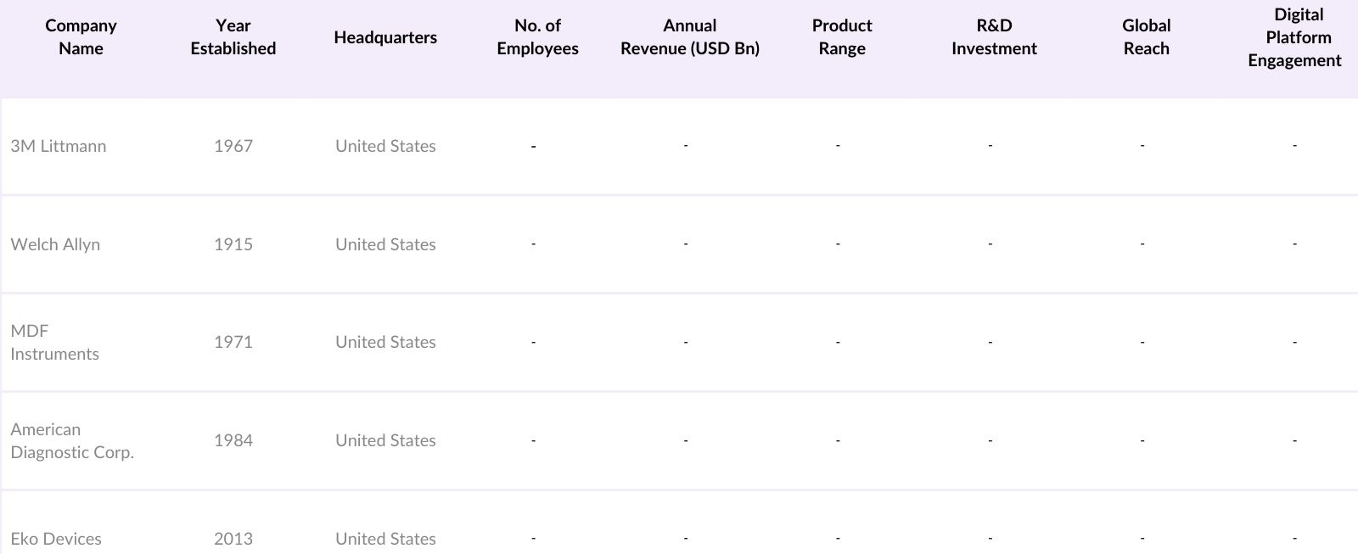Click the 3M Littmann company name
Screen dimensions: 1358x554
click(59, 146)
